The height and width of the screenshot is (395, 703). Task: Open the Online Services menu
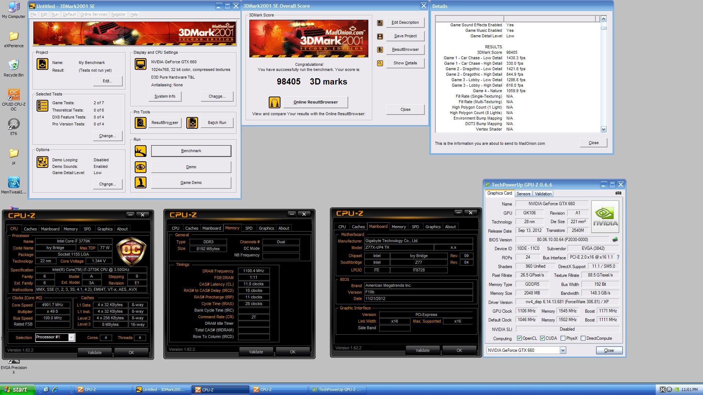click(x=94, y=14)
